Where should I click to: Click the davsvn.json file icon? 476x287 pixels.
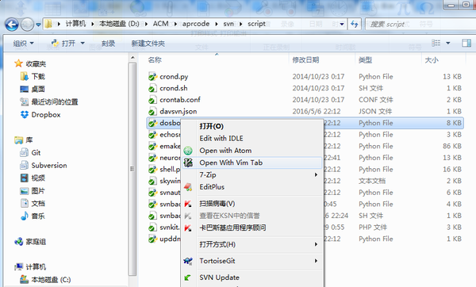(x=152, y=111)
